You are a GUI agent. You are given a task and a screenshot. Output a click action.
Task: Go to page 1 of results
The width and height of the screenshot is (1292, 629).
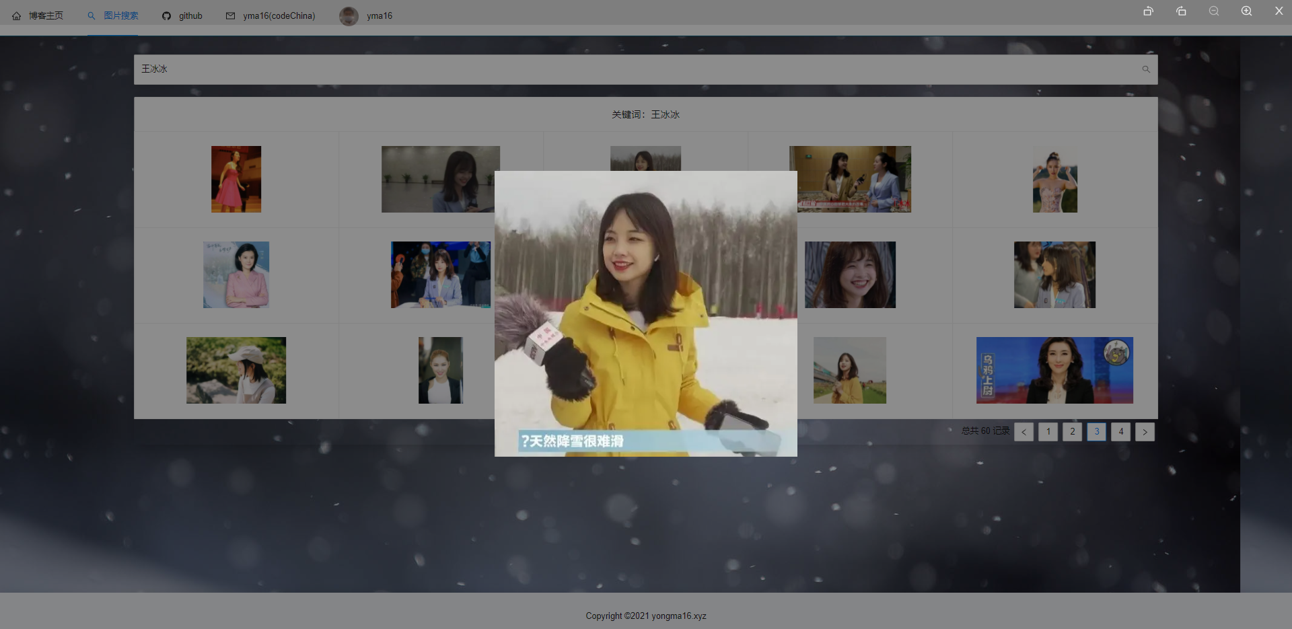pos(1048,432)
